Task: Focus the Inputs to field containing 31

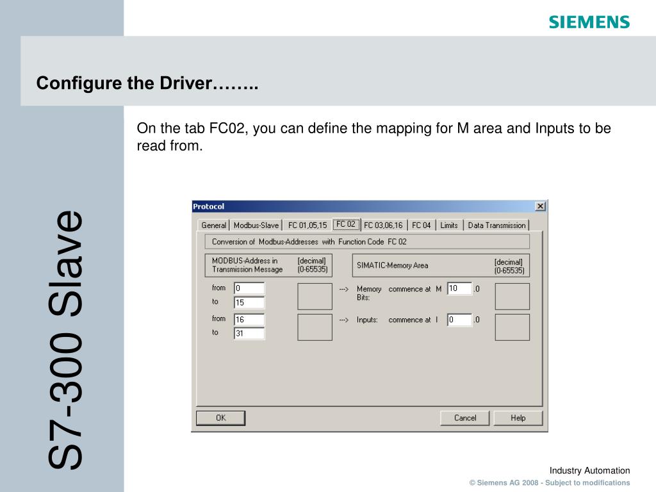Action: point(249,333)
